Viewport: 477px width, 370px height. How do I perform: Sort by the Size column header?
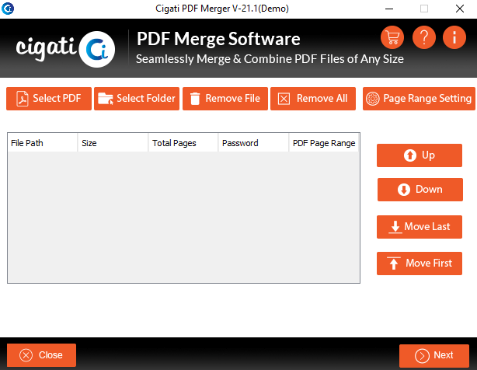click(113, 143)
